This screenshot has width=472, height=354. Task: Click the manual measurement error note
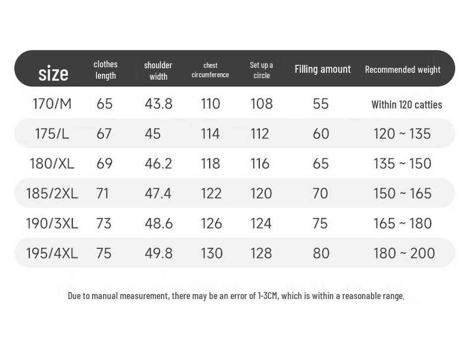coord(236,296)
